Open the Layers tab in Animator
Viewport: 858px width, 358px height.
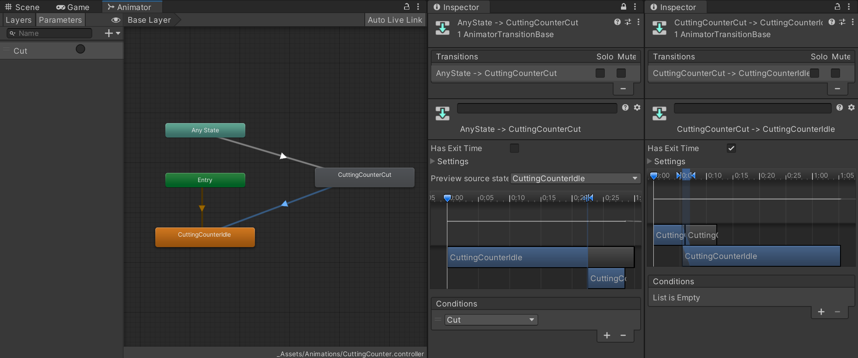18,20
